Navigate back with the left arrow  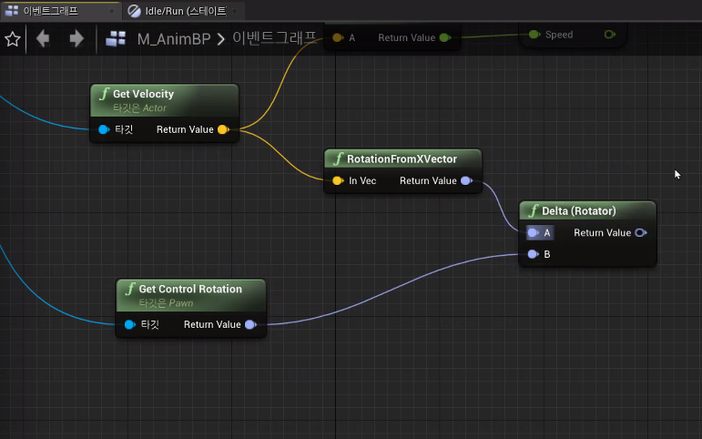click(43, 38)
